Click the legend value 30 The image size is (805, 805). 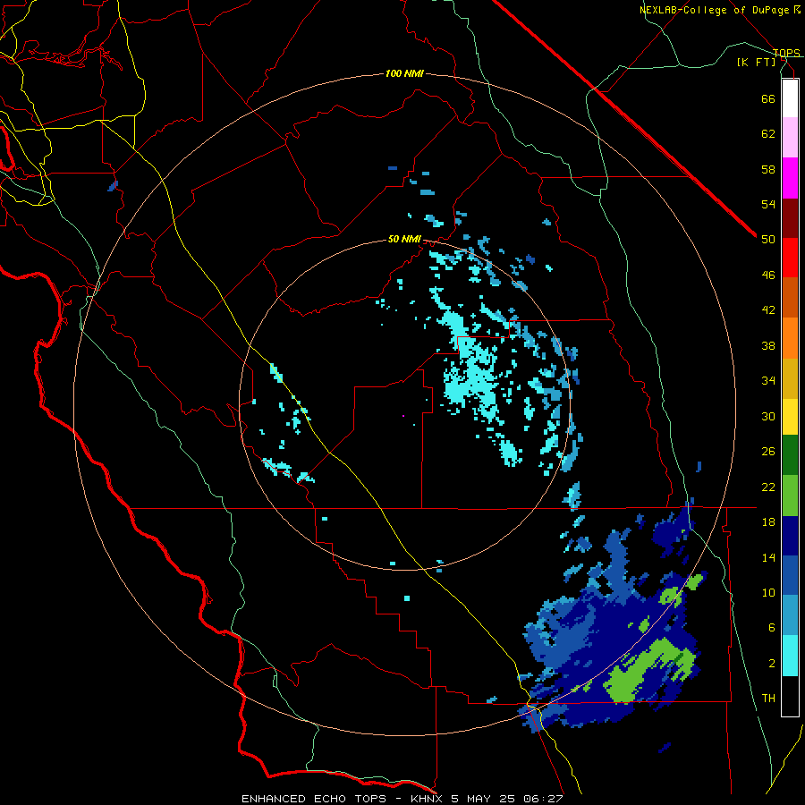[x=768, y=416]
